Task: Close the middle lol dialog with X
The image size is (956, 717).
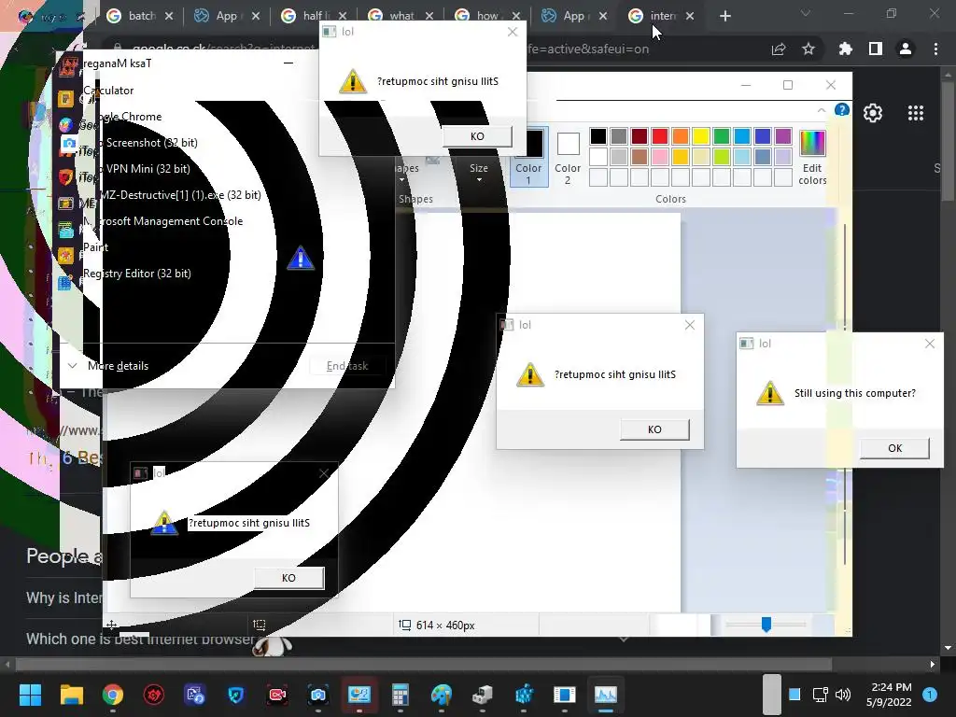Action: click(x=690, y=325)
